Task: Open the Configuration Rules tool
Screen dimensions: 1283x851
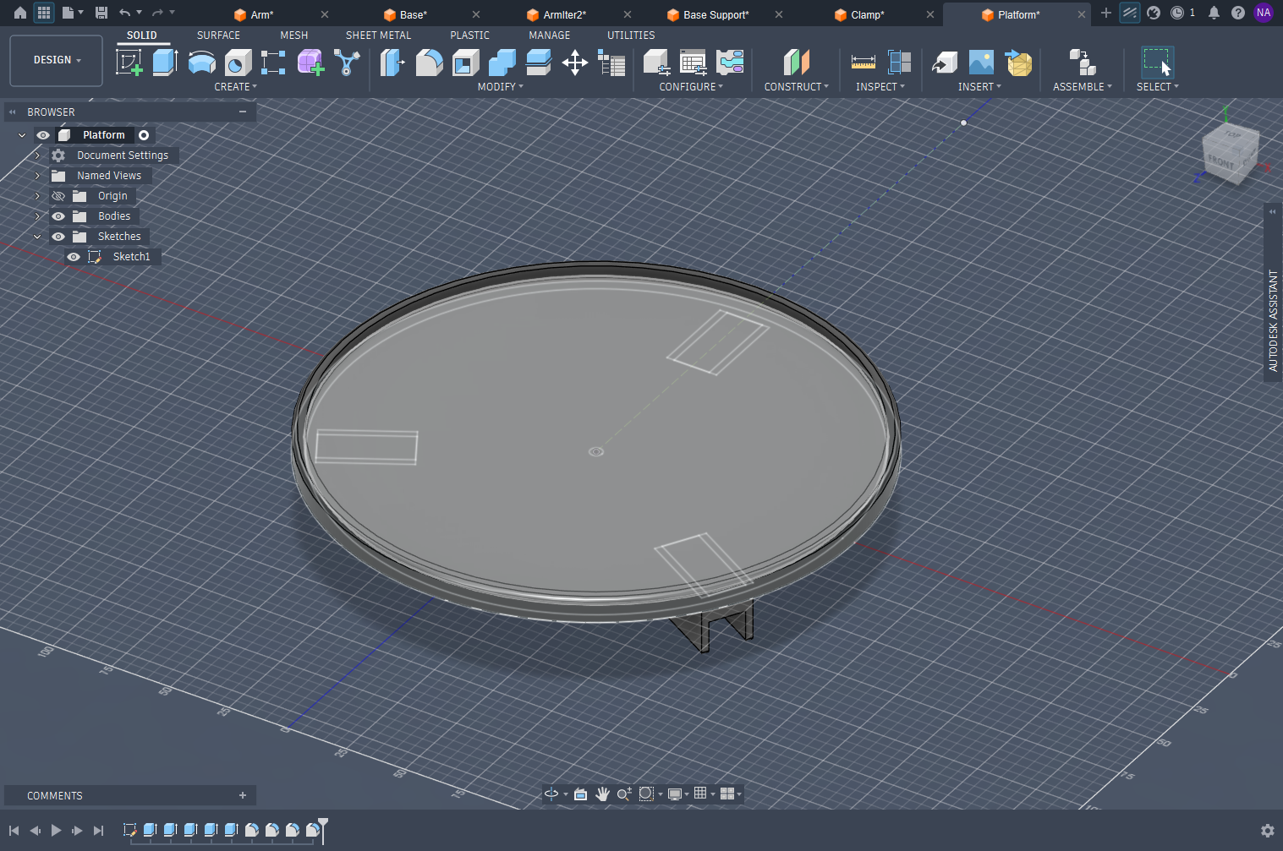Action: (x=730, y=63)
